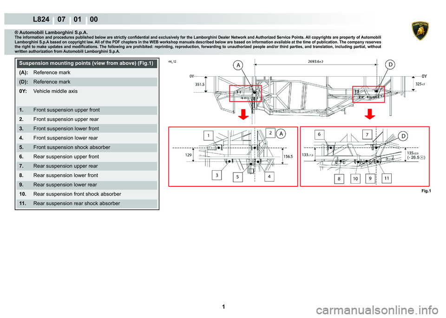Click the page number '1' at the bottom
Screen dimensions: 446x318
(223, 307)
